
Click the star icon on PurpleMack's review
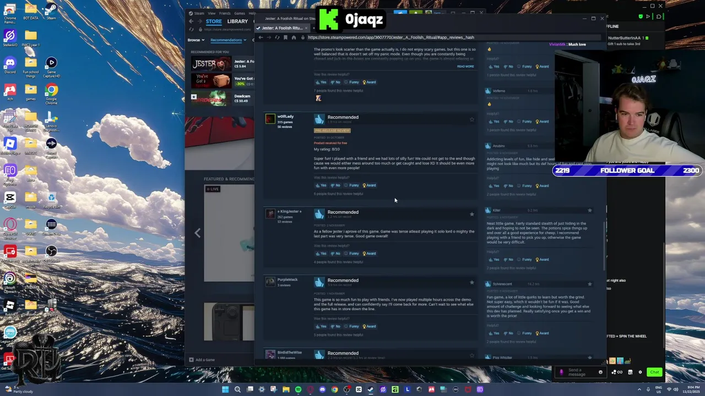471,282
